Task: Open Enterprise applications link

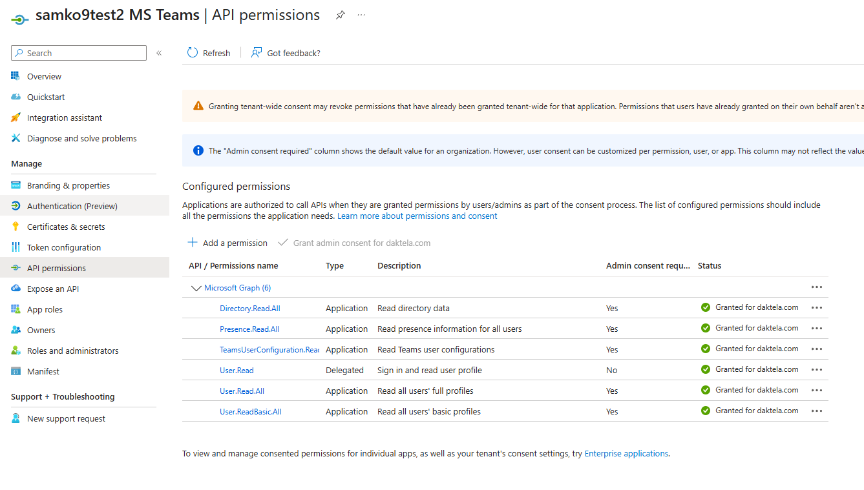Action: (x=626, y=454)
